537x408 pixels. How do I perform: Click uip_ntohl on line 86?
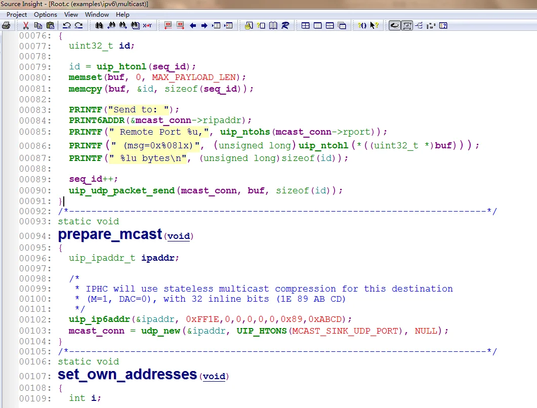click(x=323, y=145)
